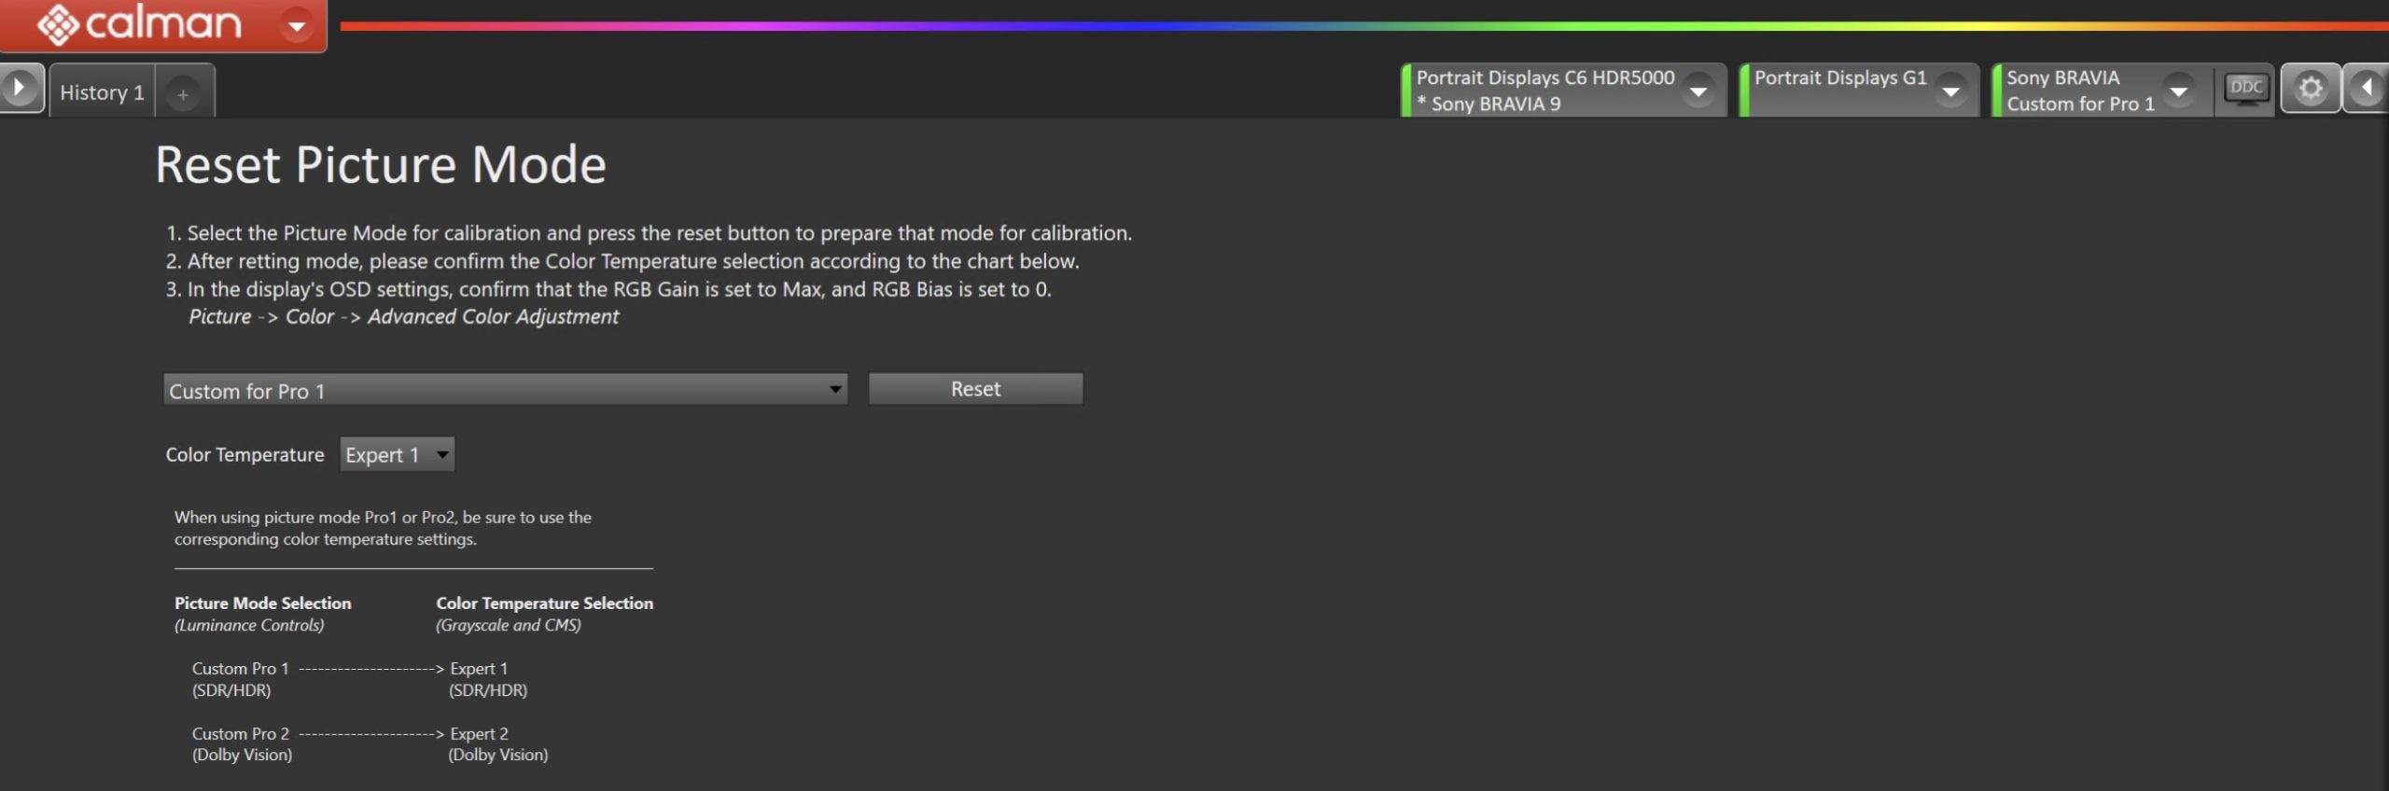Click the Reset Picture Mode heading
Image resolution: width=2389 pixels, height=791 pixels.
coord(381,165)
